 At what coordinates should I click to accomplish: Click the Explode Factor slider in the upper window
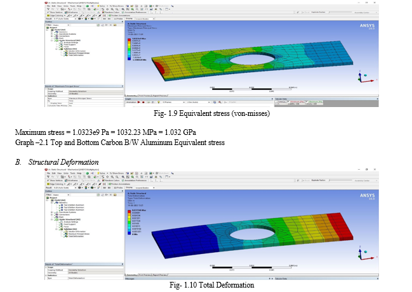[x=341, y=12]
